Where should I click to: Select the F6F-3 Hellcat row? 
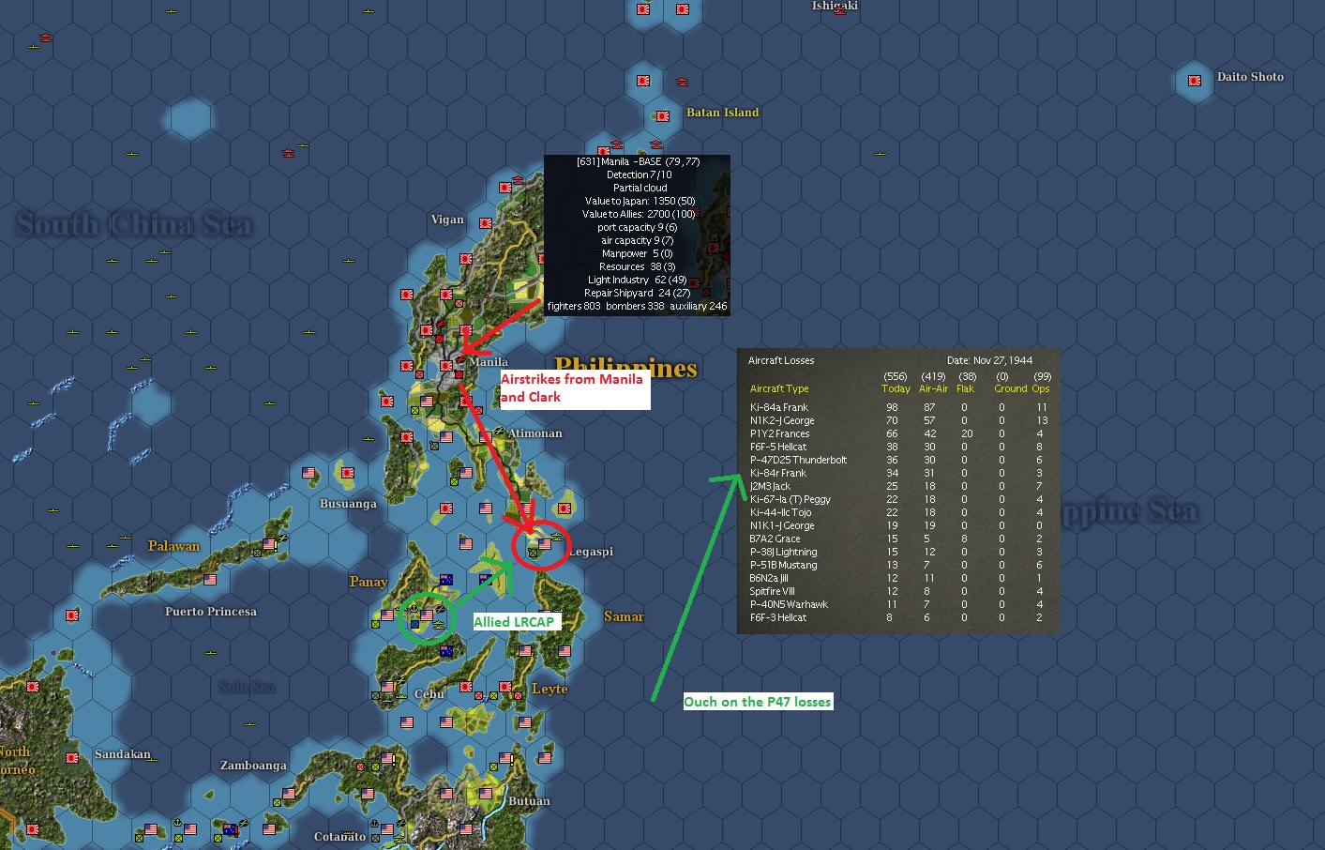tap(898, 617)
